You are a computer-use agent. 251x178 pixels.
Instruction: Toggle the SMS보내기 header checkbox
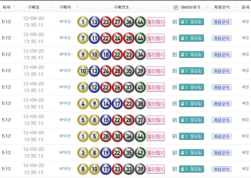(175, 7)
